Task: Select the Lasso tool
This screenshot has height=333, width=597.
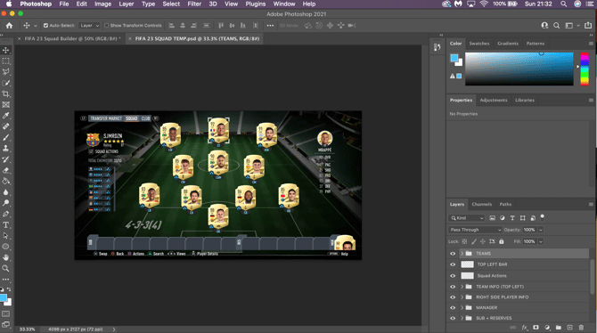Action: 5,72
